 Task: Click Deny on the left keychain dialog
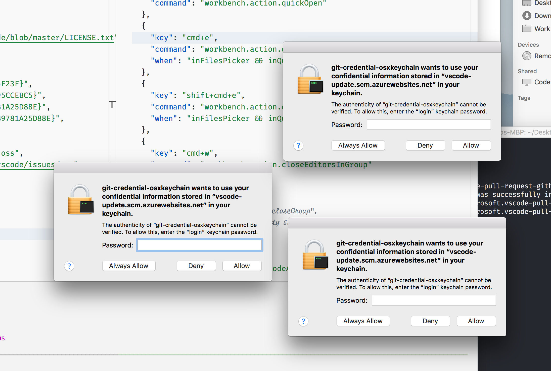pyautogui.click(x=196, y=266)
